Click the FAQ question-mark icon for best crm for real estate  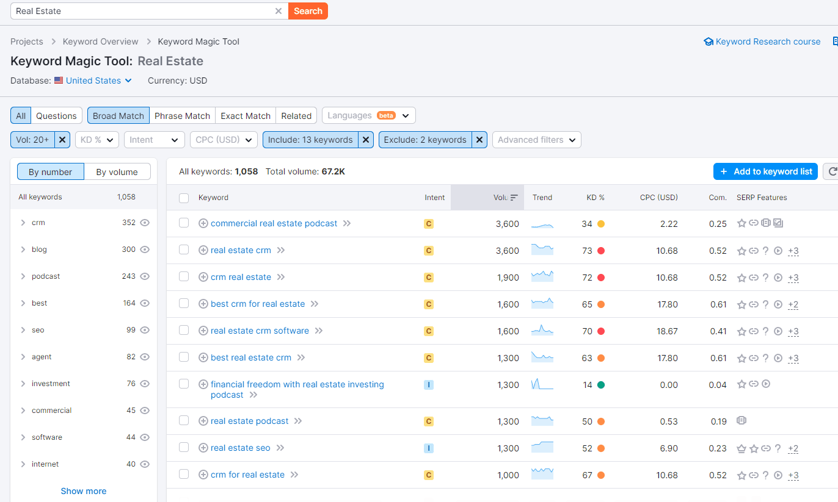(x=765, y=304)
